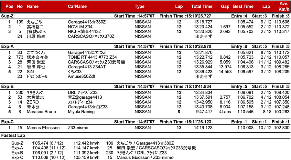Viewport: 291px width, 160px height.
Task: Select the Exp-A class heading
Action: tap(7, 46)
